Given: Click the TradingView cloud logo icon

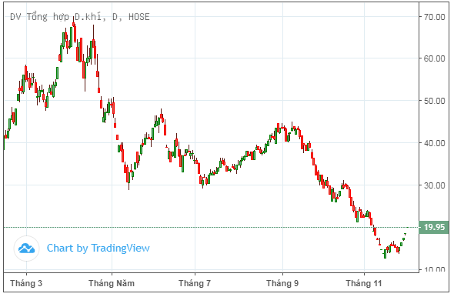Looking at the screenshot, I should click(x=26, y=249).
